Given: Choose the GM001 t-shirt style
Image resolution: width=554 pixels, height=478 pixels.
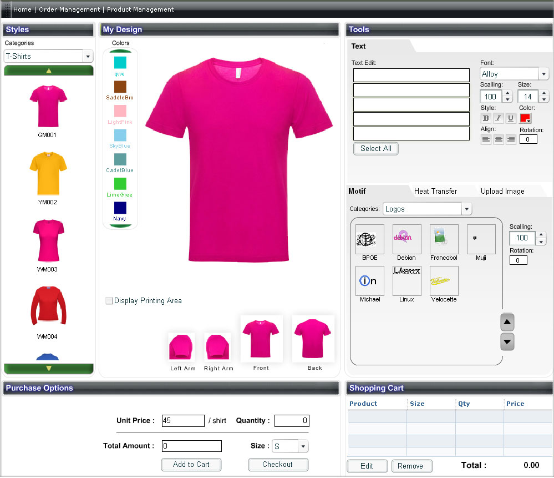Looking at the screenshot, I should (48, 107).
